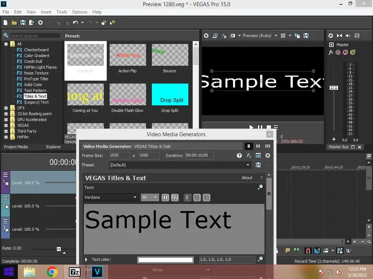Click the Duration field in generator
The height and width of the screenshot is (279, 373).
point(199,155)
